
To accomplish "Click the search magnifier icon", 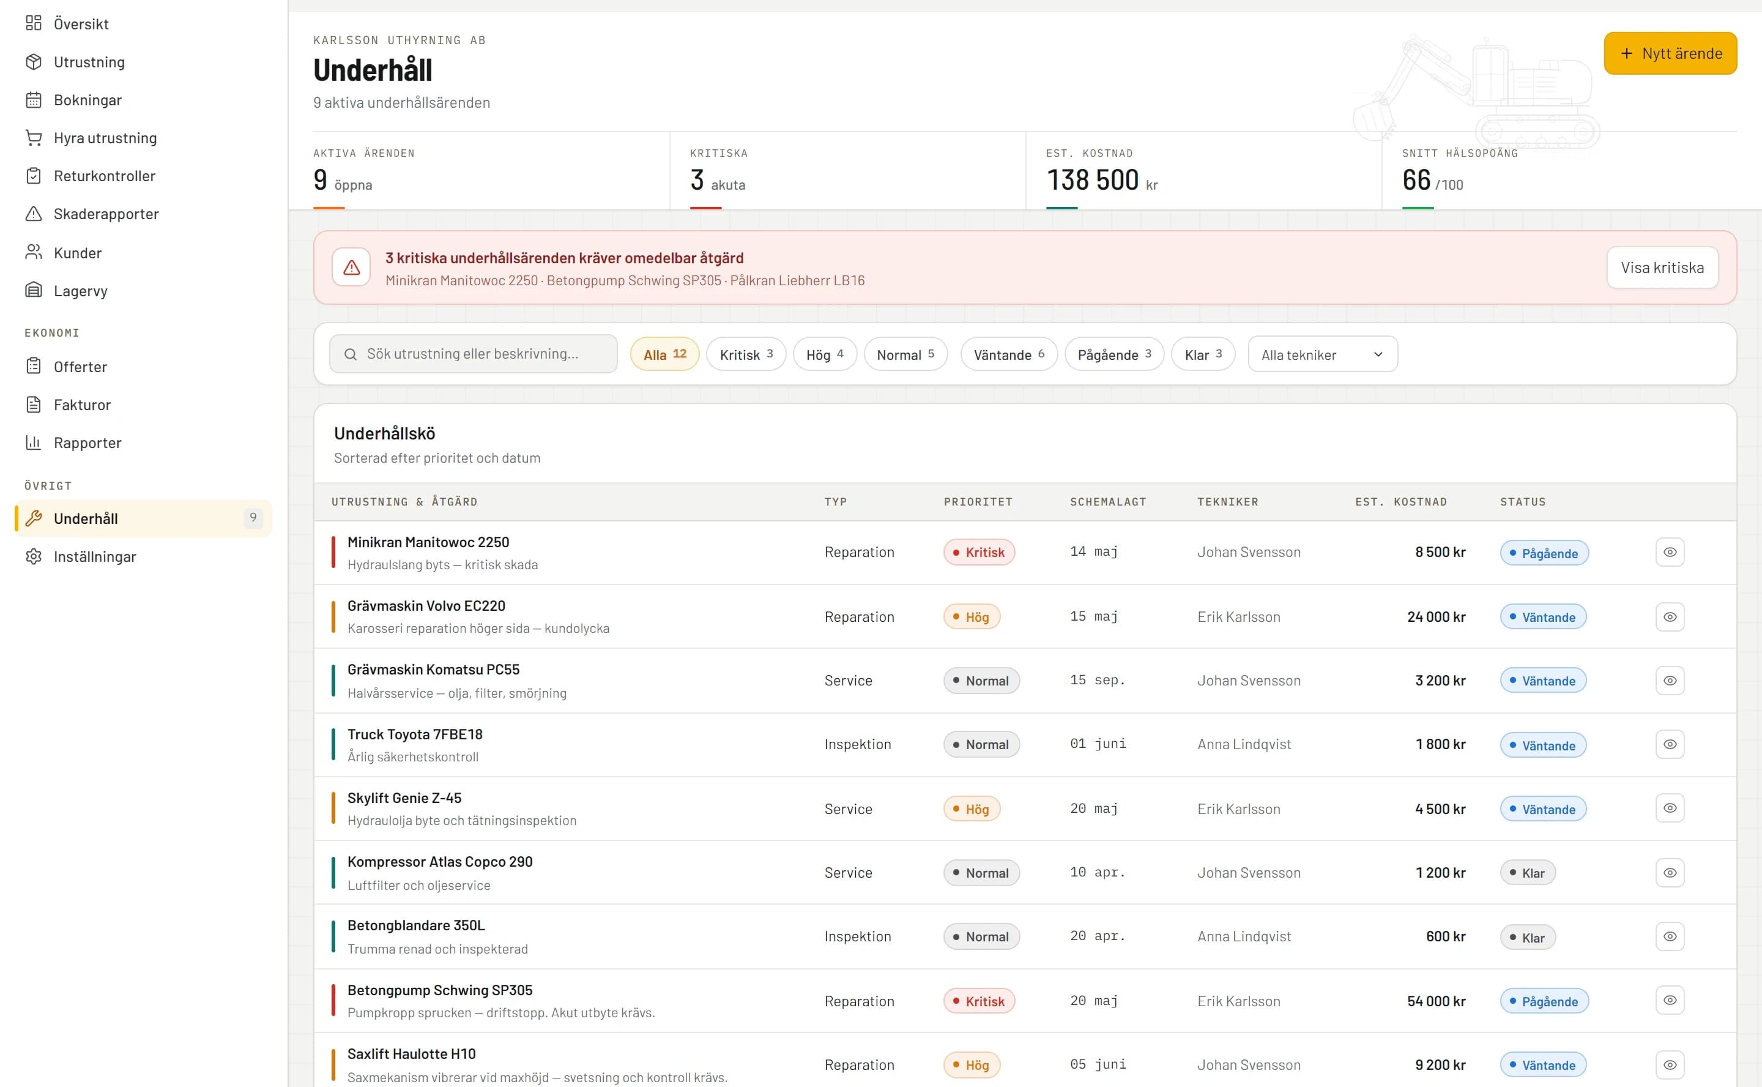I will point(350,354).
